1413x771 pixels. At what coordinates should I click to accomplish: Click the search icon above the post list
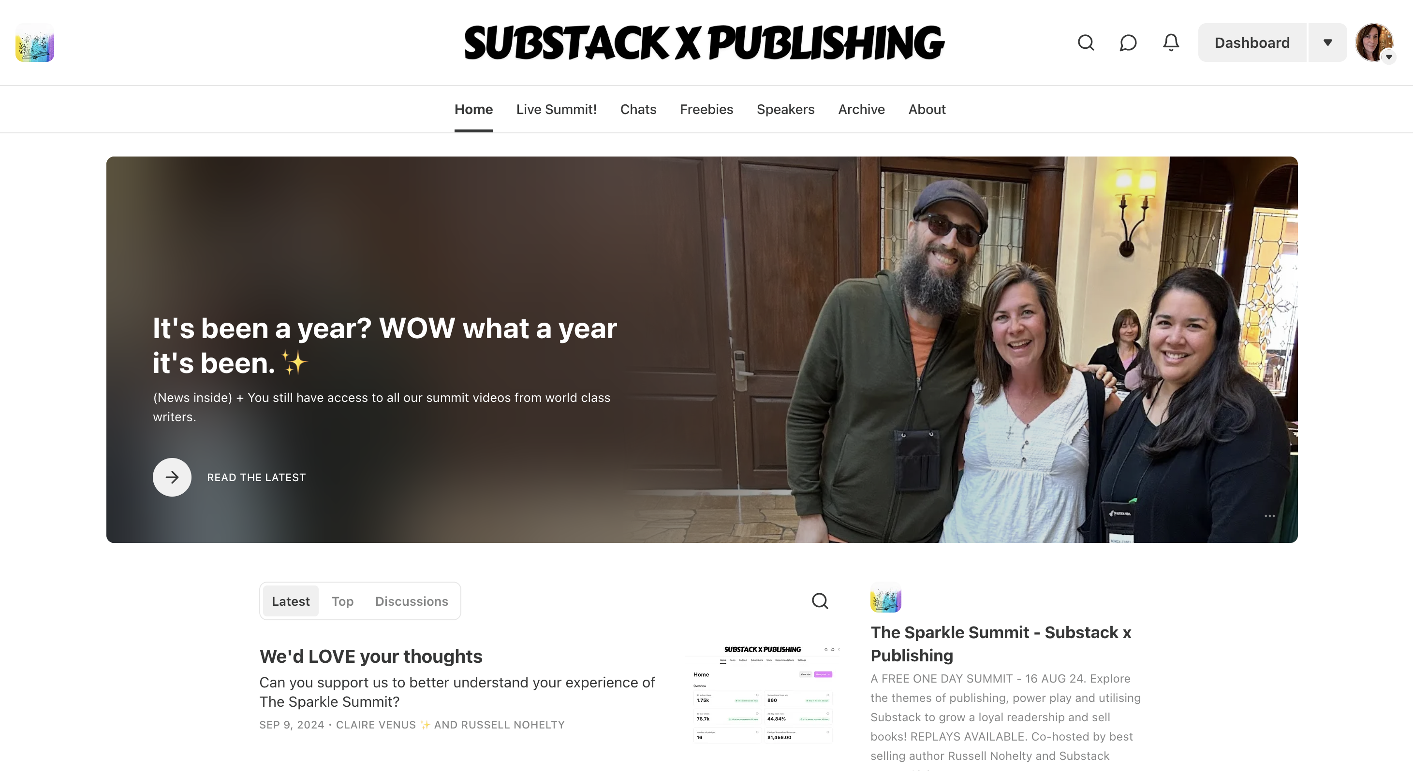click(x=820, y=601)
